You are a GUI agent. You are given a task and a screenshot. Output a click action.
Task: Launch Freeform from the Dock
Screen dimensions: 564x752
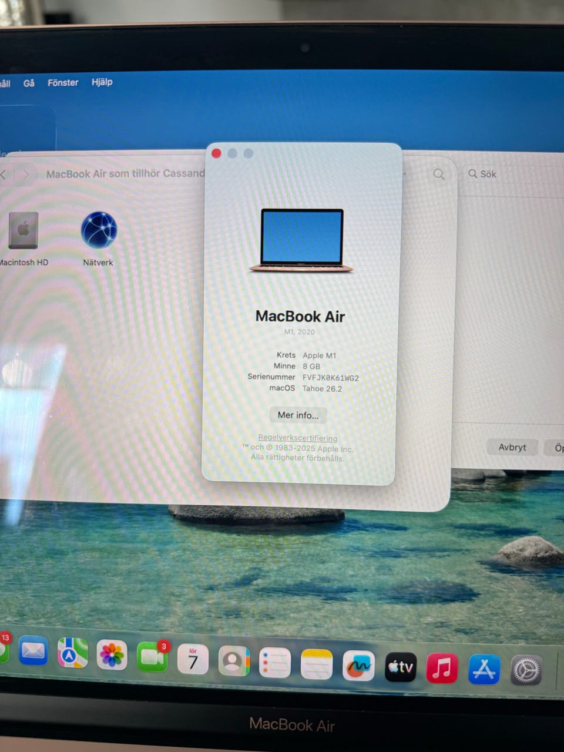[358, 666]
